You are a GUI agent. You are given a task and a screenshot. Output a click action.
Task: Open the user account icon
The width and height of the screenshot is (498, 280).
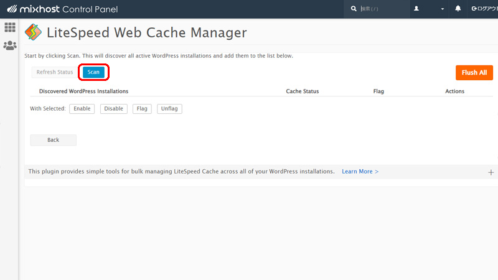coord(416,9)
